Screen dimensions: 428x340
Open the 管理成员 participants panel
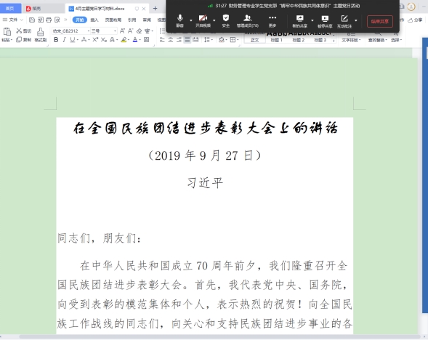point(248,21)
